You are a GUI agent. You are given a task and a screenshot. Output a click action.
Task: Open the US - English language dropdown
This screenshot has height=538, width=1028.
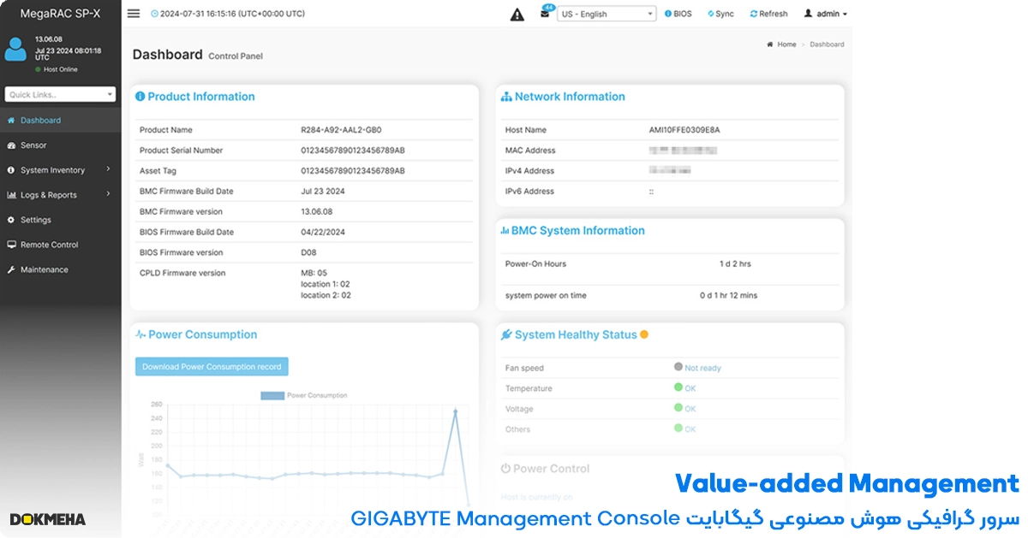[x=607, y=14]
